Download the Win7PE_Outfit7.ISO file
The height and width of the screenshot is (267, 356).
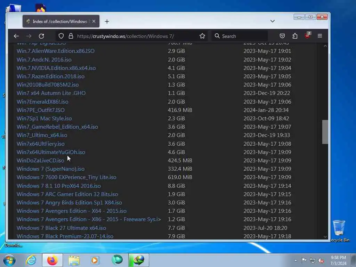pos(41,110)
